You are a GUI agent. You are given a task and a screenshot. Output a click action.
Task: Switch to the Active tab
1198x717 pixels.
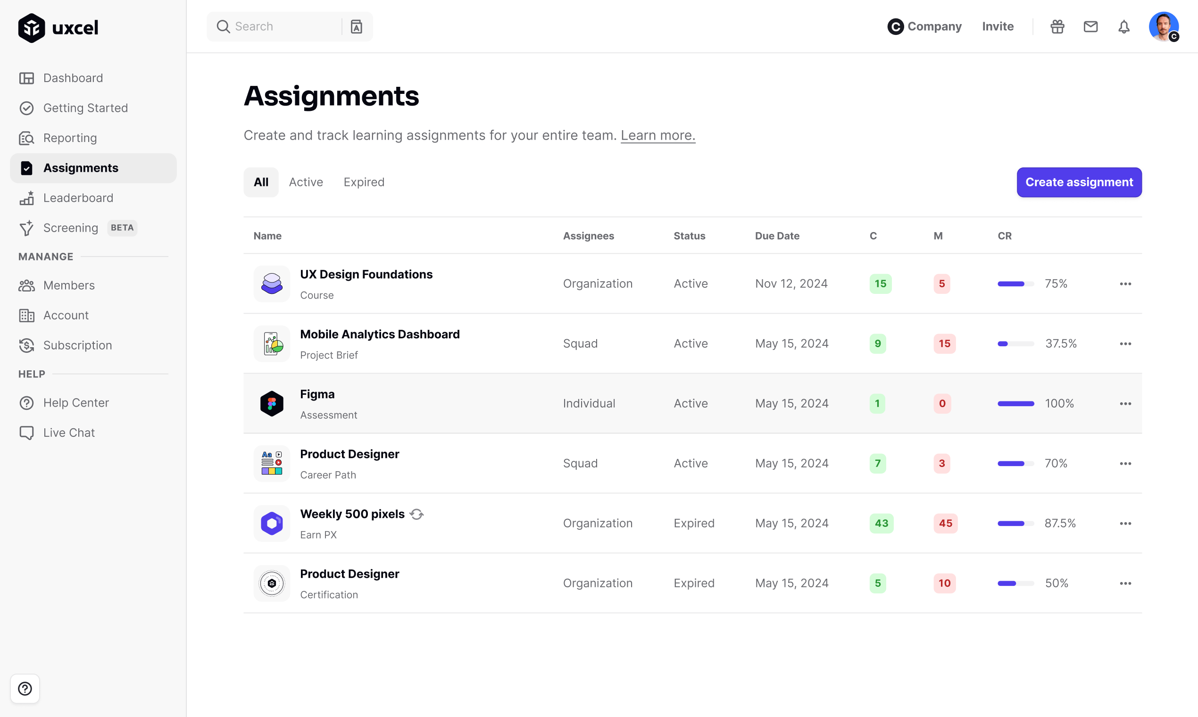306,182
